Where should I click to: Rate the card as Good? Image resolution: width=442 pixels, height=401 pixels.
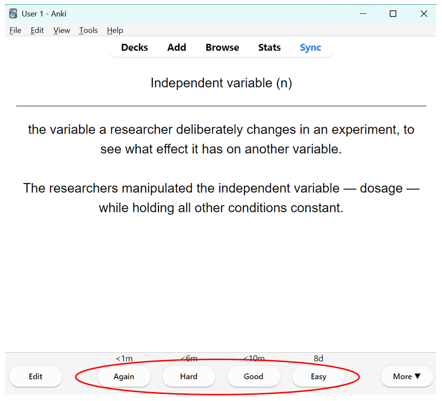click(253, 376)
